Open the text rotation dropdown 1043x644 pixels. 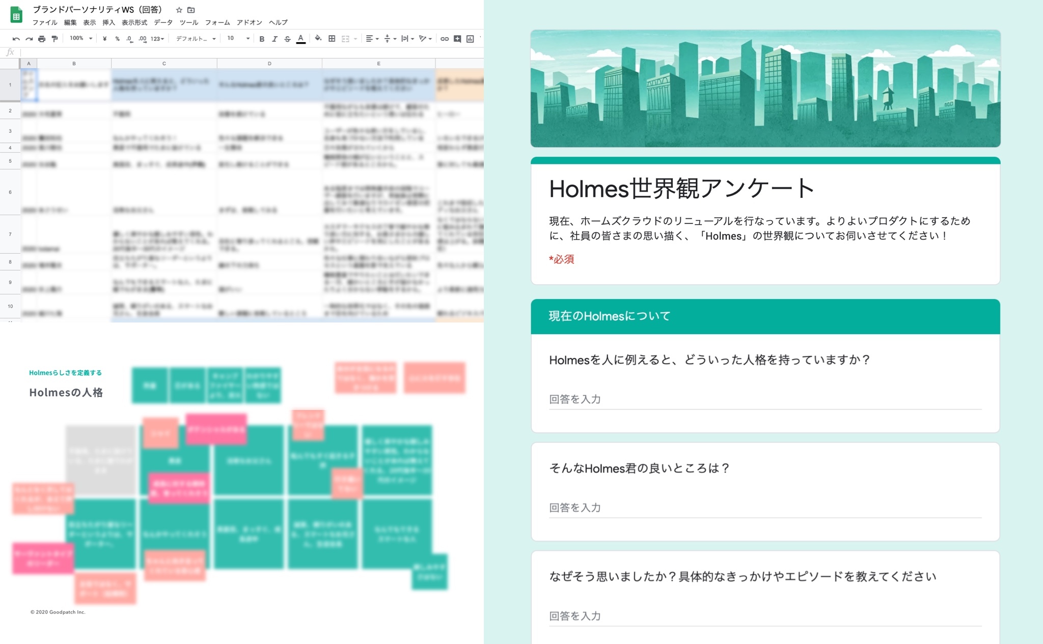[425, 39]
